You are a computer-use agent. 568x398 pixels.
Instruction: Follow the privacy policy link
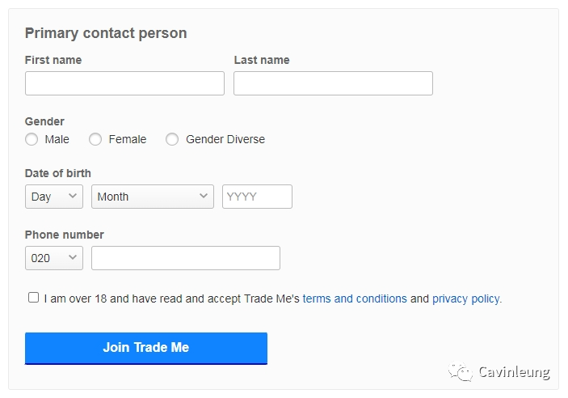tap(466, 298)
